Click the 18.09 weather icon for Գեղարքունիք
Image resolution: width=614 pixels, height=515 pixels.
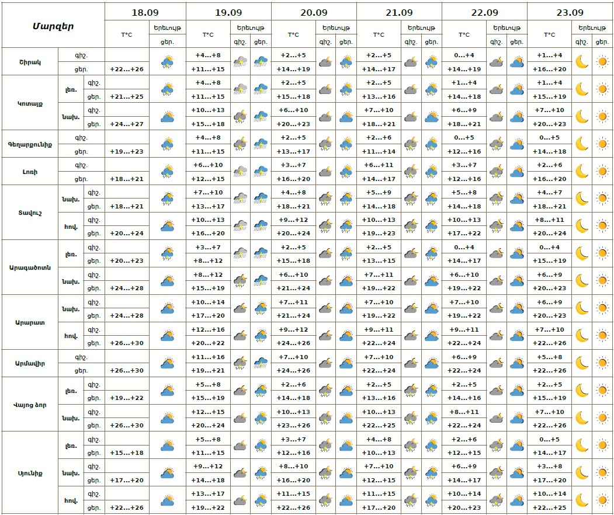pos(168,144)
